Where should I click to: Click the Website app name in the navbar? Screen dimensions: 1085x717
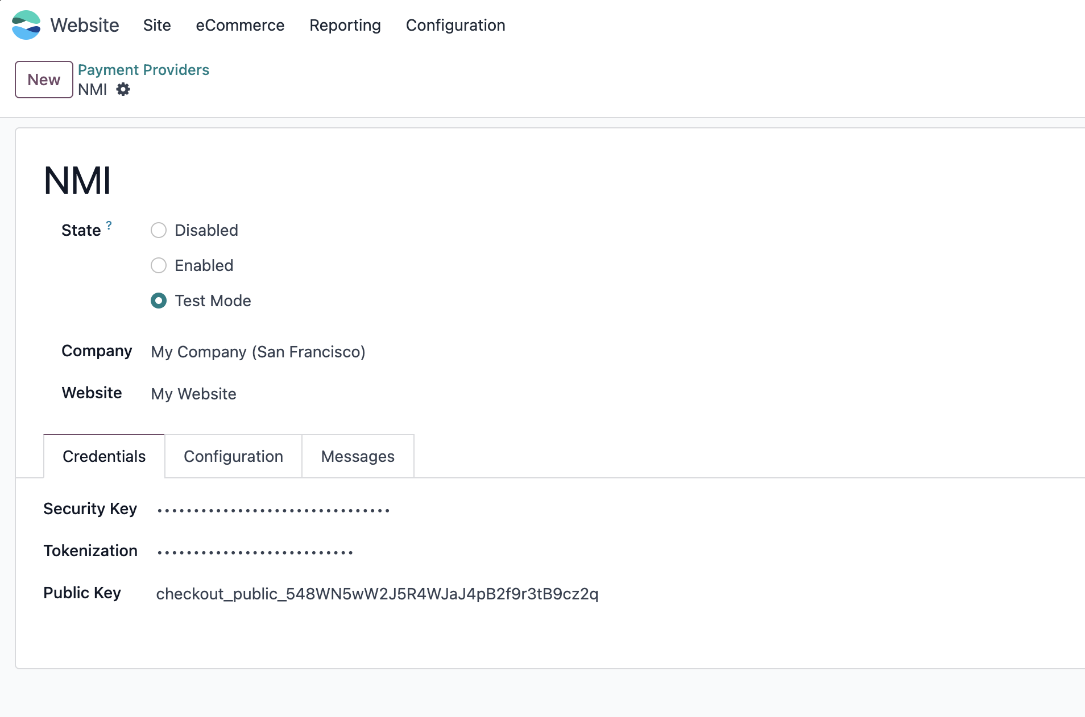(85, 25)
